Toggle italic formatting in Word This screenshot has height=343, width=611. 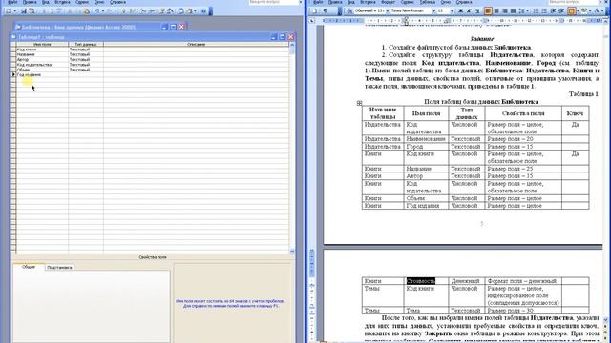469,10
